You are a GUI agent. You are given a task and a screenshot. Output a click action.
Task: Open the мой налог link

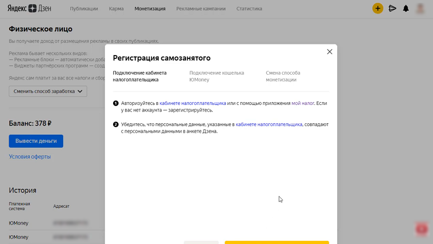pyautogui.click(x=303, y=103)
